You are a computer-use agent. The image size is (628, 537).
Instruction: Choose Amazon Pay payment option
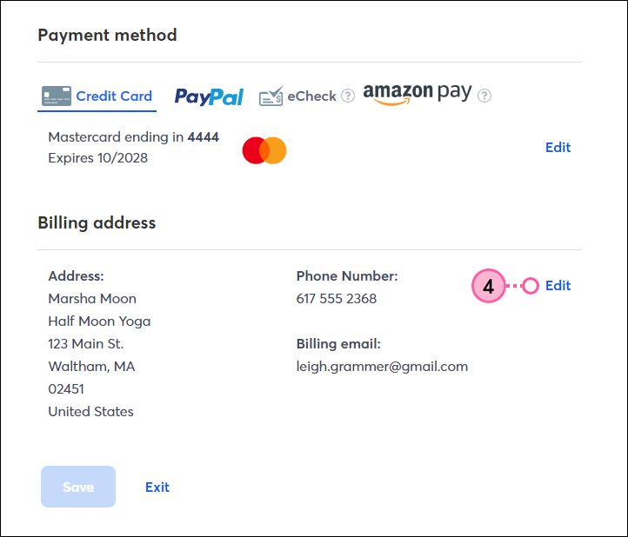pyautogui.click(x=418, y=94)
